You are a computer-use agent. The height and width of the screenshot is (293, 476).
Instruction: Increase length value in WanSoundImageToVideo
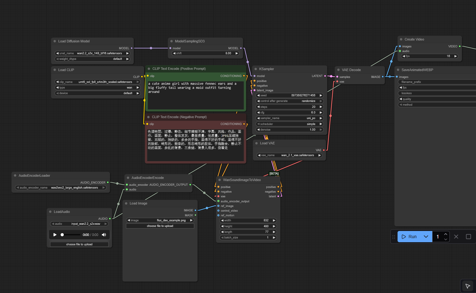(274, 232)
